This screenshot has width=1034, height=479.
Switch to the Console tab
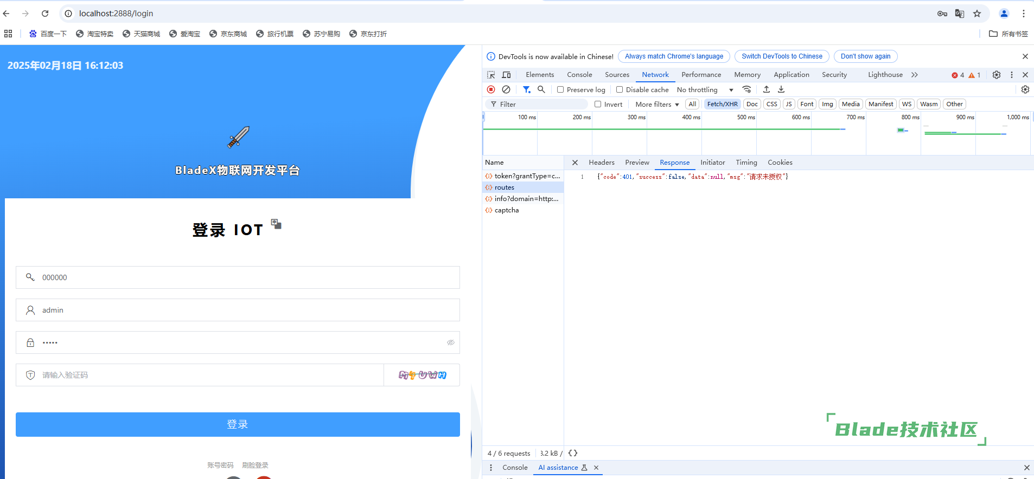tap(579, 75)
